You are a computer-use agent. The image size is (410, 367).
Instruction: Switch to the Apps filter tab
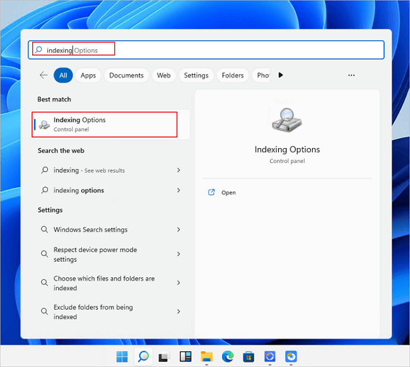click(x=88, y=75)
